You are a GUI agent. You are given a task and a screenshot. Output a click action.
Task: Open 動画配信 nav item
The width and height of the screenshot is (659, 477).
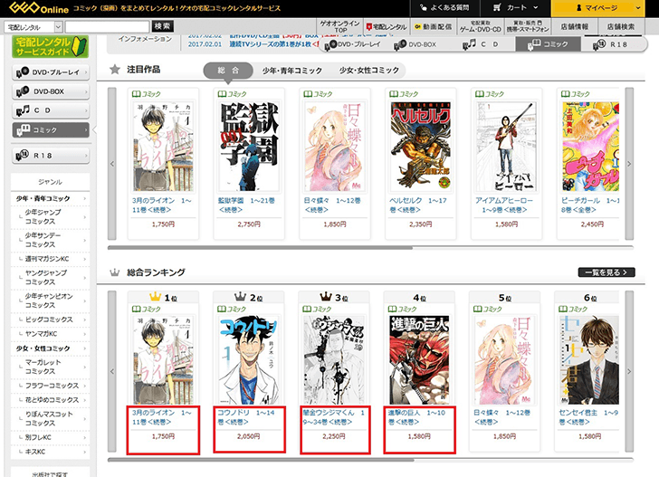(433, 26)
